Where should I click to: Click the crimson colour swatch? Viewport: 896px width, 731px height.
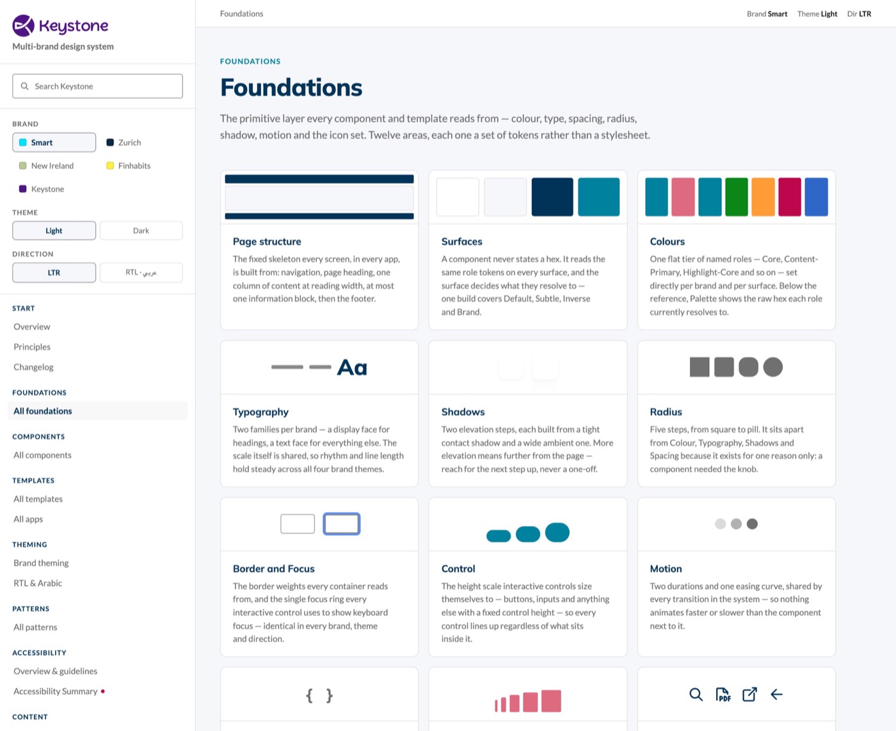point(790,197)
